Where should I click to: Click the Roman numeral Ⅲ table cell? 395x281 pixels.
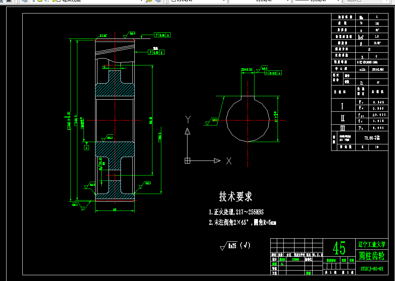(x=343, y=128)
